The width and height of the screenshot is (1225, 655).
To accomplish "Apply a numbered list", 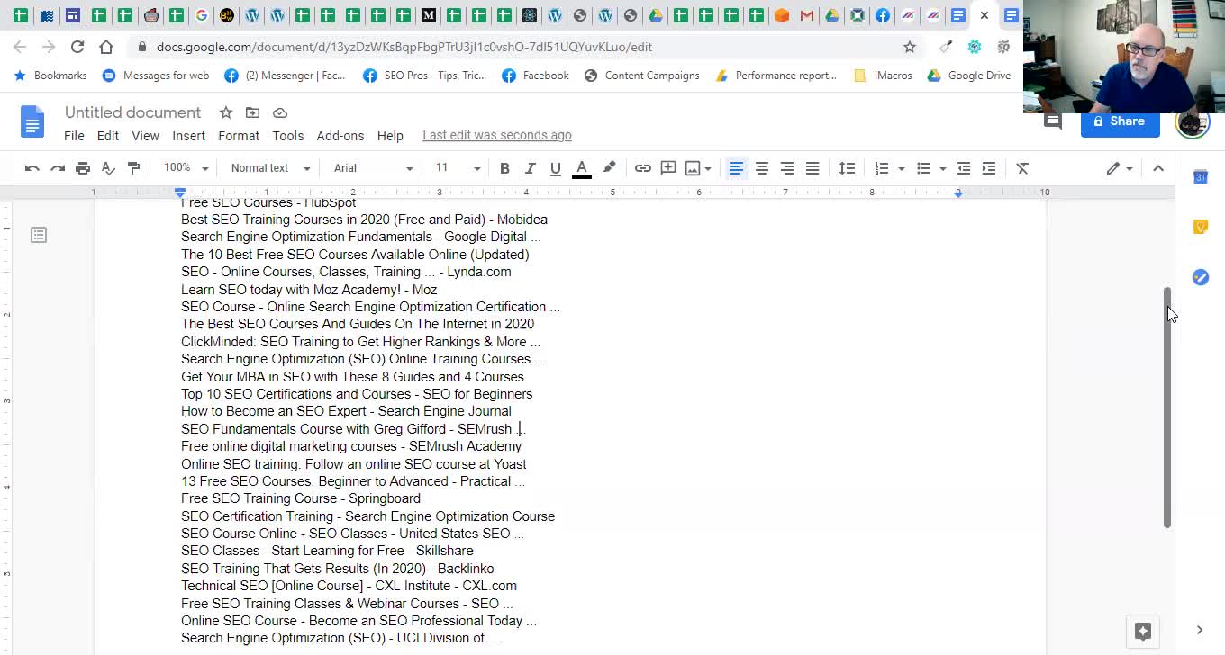I will 881,168.
